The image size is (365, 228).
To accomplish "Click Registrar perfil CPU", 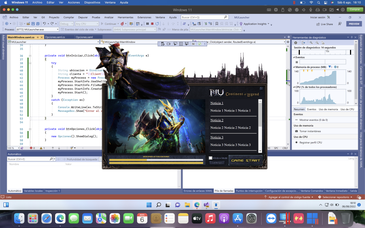I will click(309, 142).
